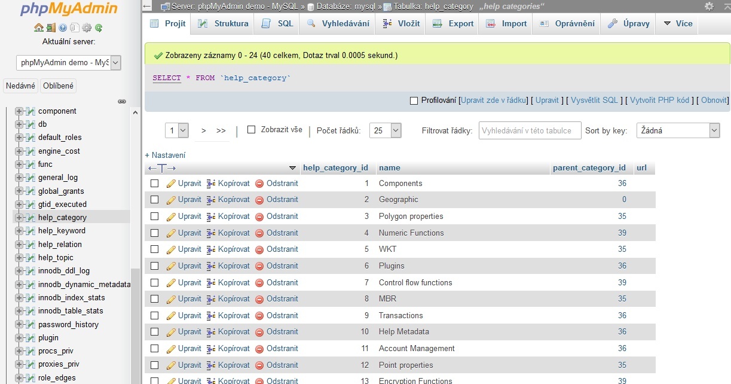Open the Vložit tab
The image size is (731, 384).
pos(400,24)
